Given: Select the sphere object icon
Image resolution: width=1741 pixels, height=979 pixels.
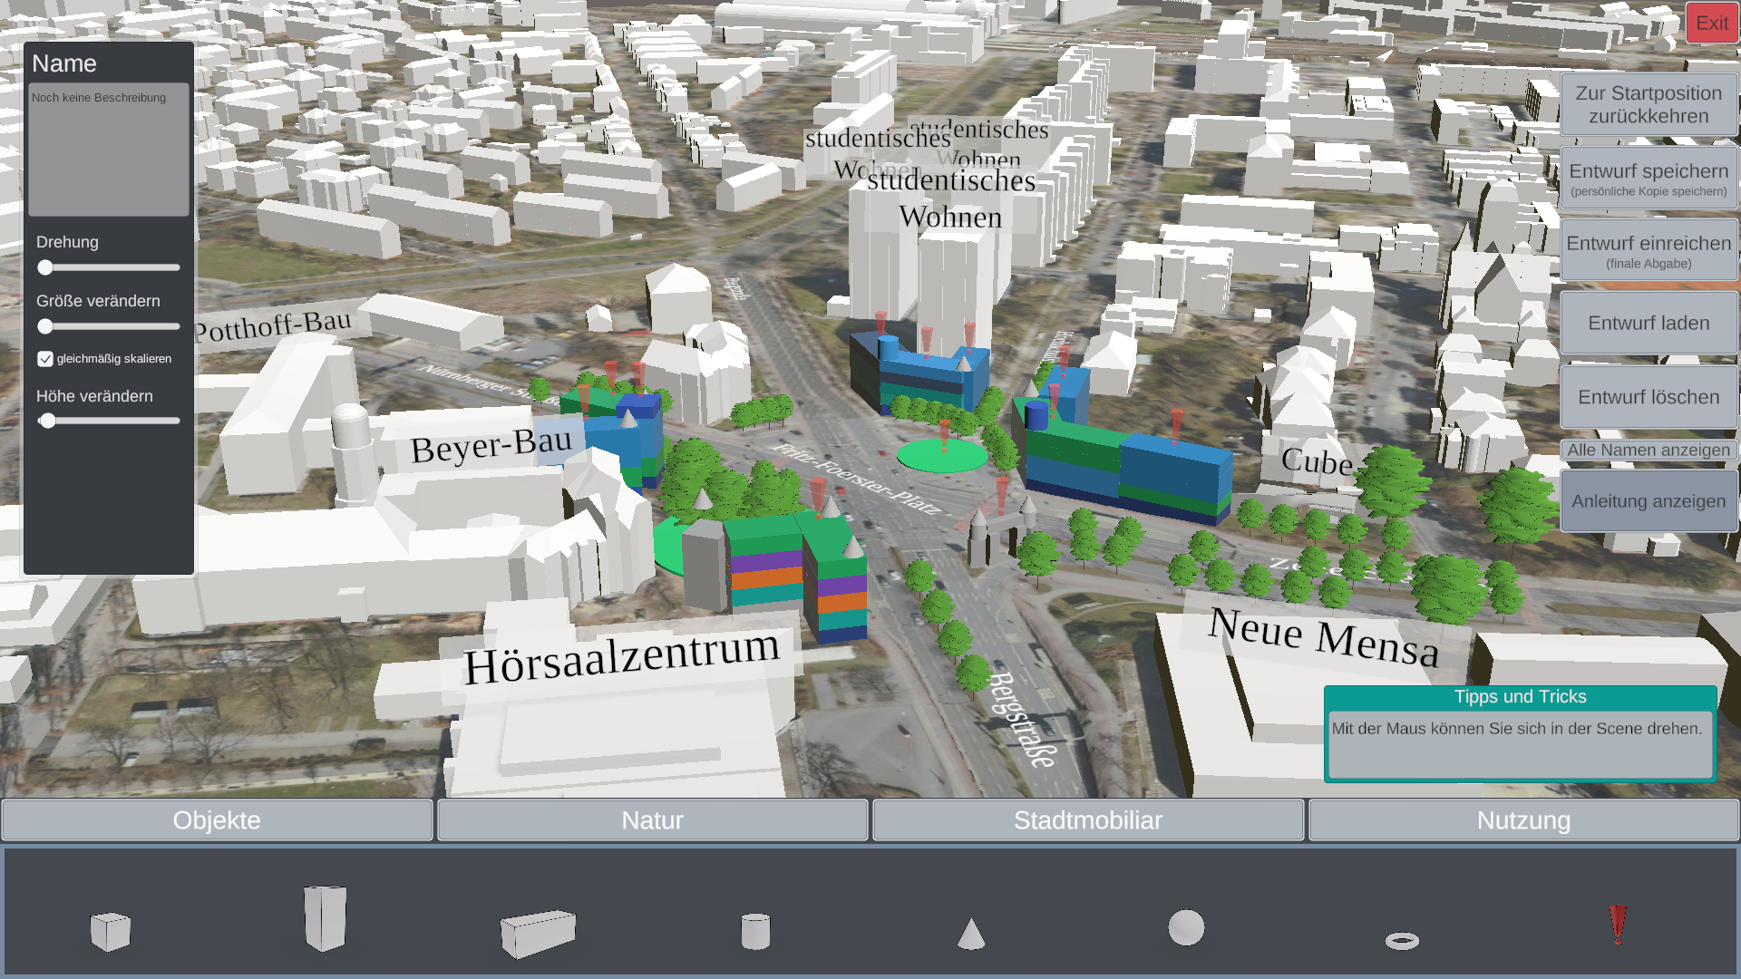Looking at the screenshot, I should click(1186, 927).
